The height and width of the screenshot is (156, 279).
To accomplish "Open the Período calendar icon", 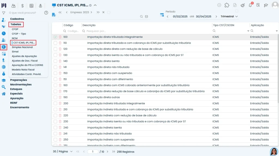I will [x=162, y=15].
